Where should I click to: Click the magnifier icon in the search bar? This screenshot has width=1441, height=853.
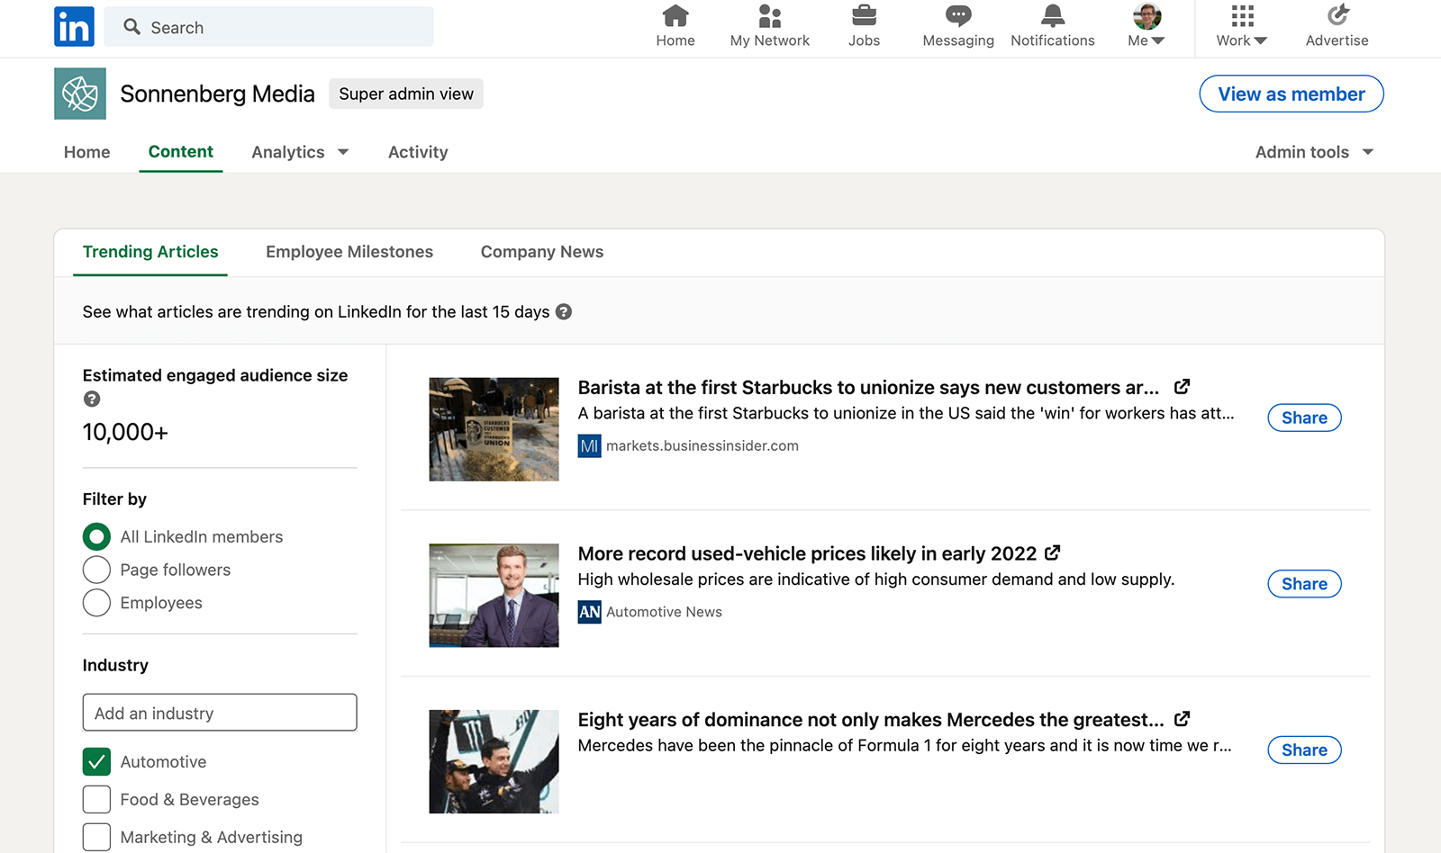[x=132, y=27]
